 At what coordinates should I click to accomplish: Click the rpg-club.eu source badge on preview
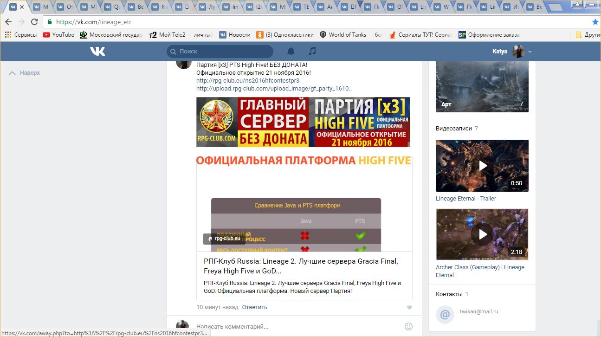pyautogui.click(x=224, y=239)
